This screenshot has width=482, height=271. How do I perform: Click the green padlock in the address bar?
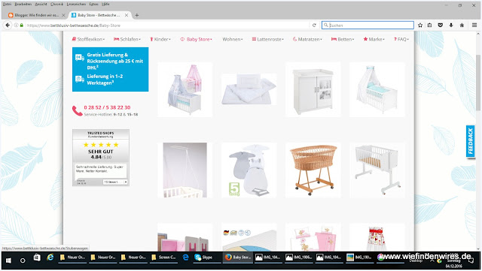pos(22,25)
